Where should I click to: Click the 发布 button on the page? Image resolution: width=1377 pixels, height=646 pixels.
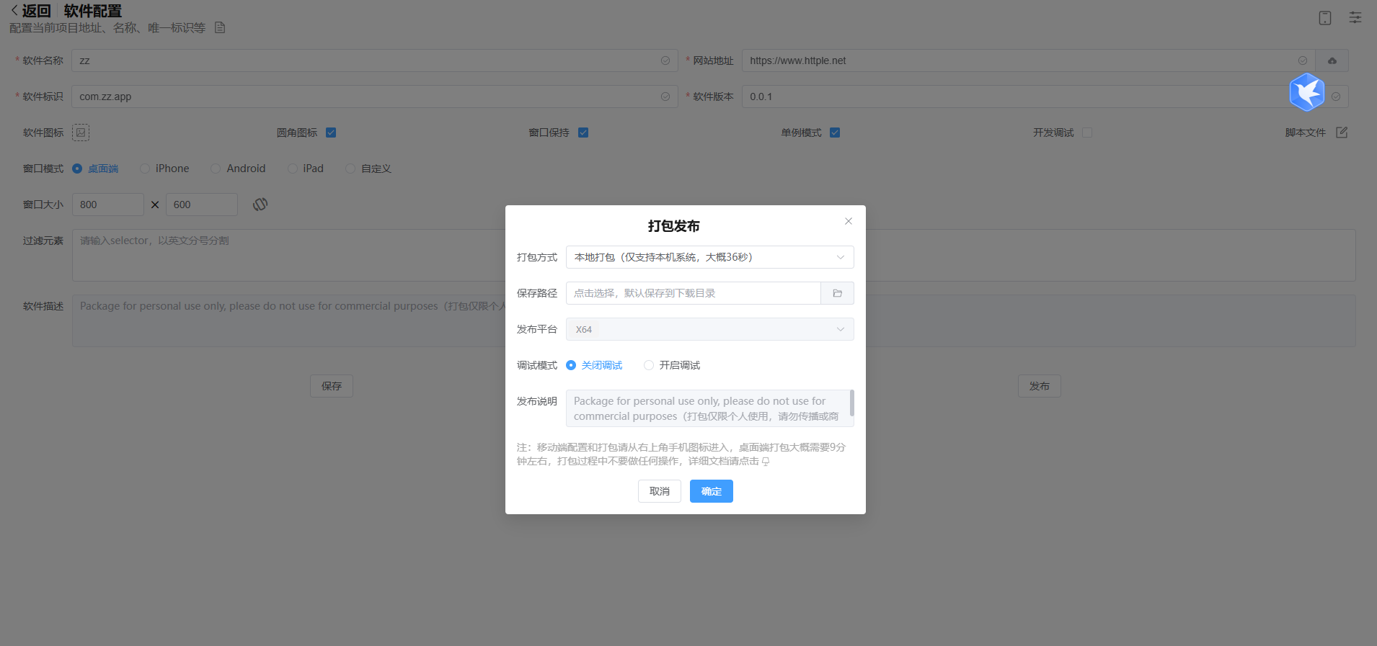click(x=1040, y=386)
